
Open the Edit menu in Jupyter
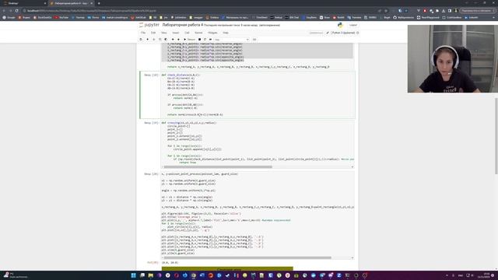coord(153,33)
